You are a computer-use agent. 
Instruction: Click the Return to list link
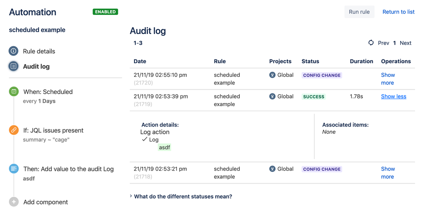[399, 12]
